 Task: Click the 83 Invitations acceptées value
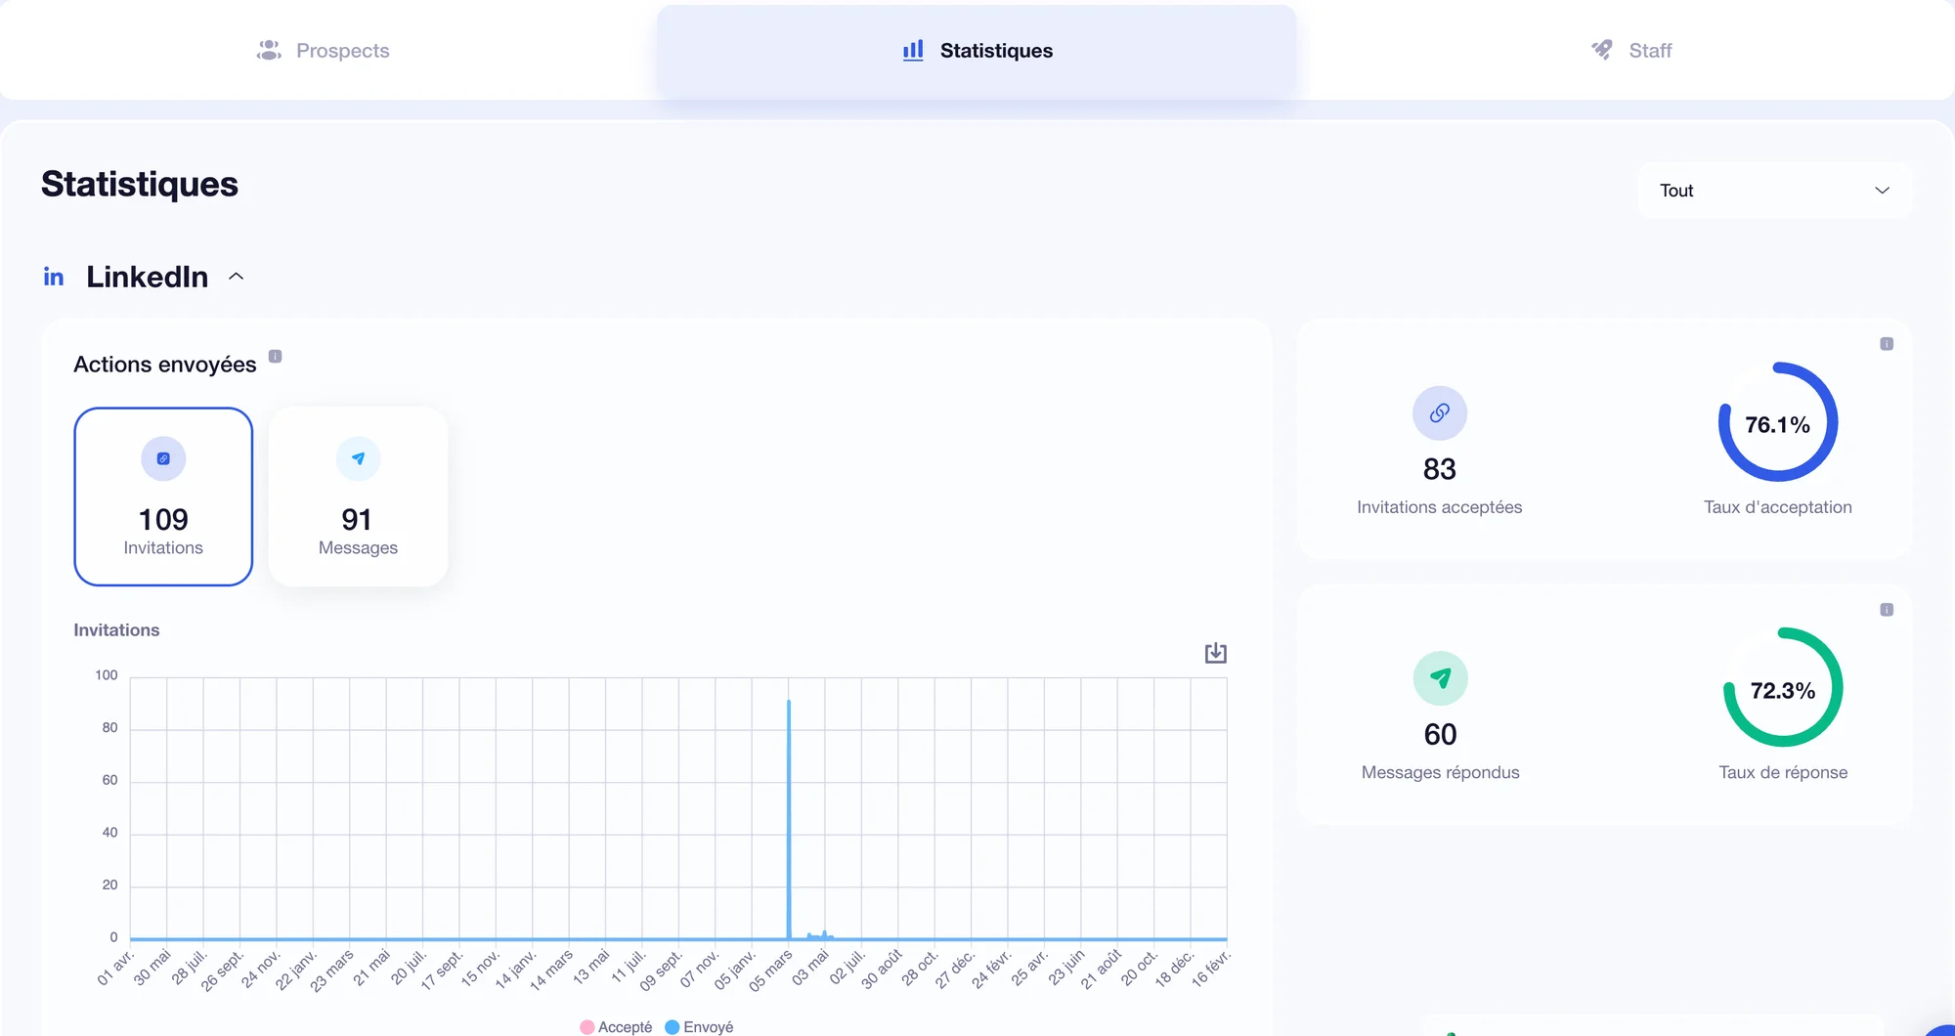pos(1439,469)
